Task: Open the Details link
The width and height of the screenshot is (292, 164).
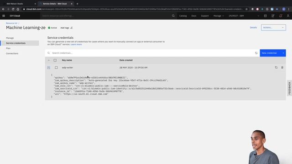Action: coord(253,27)
